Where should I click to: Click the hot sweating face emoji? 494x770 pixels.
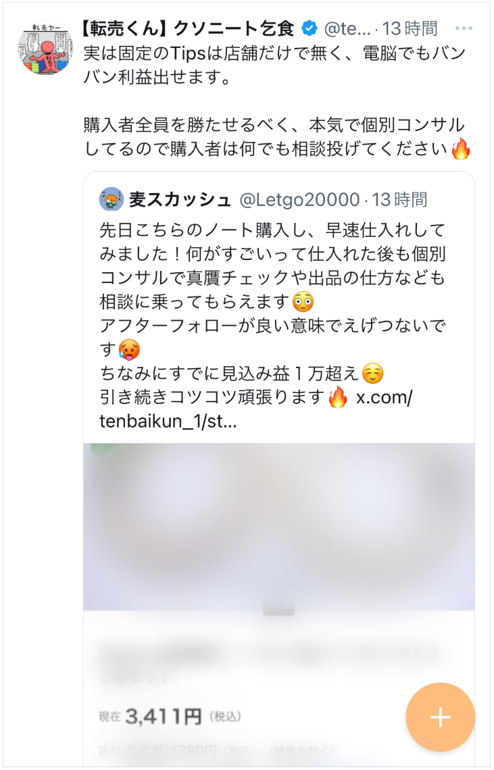[x=129, y=350]
